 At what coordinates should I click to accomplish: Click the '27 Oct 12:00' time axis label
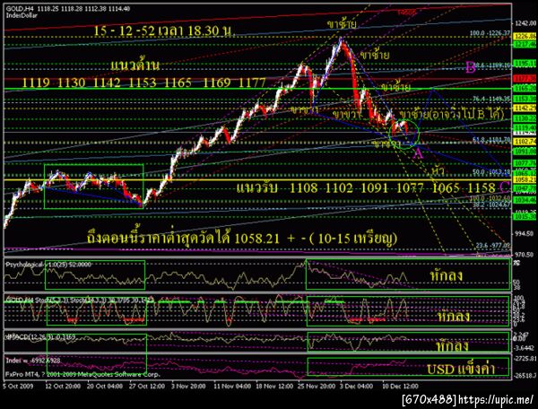pyautogui.click(x=147, y=386)
